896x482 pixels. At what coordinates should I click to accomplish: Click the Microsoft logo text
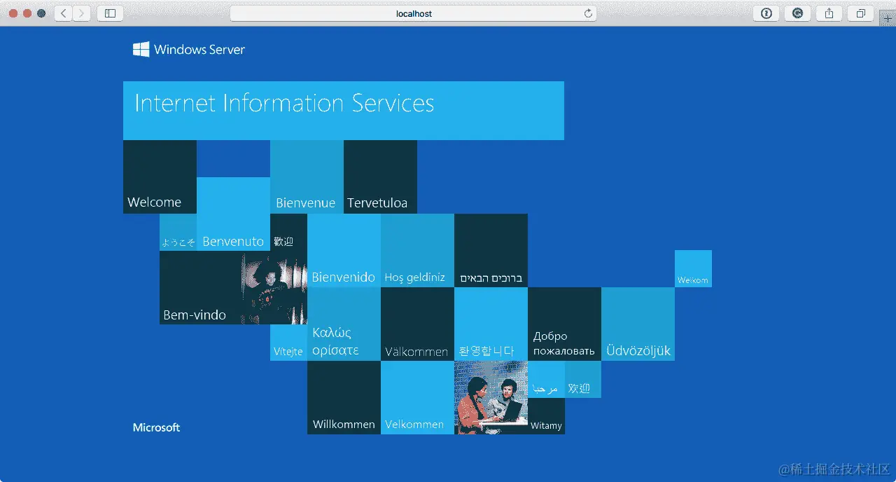pyautogui.click(x=156, y=427)
